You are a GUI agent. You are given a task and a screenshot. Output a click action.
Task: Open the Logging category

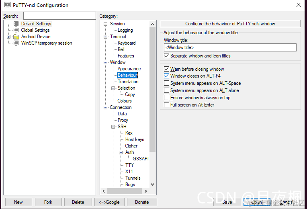(125, 30)
